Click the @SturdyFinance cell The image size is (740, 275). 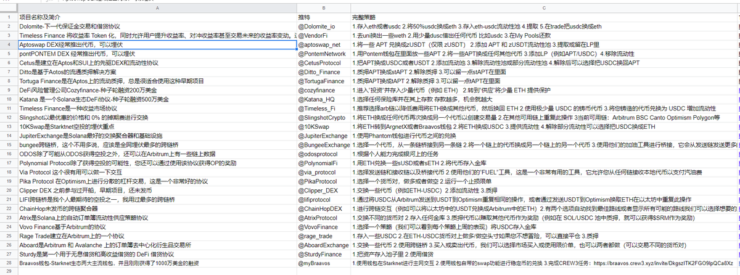click(x=323, y=253)
